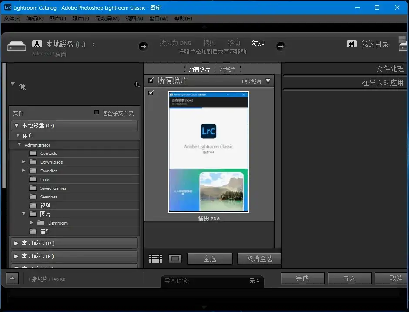Collapse the 本地磁盘 (C:) tree

click(x=17, y=126)
